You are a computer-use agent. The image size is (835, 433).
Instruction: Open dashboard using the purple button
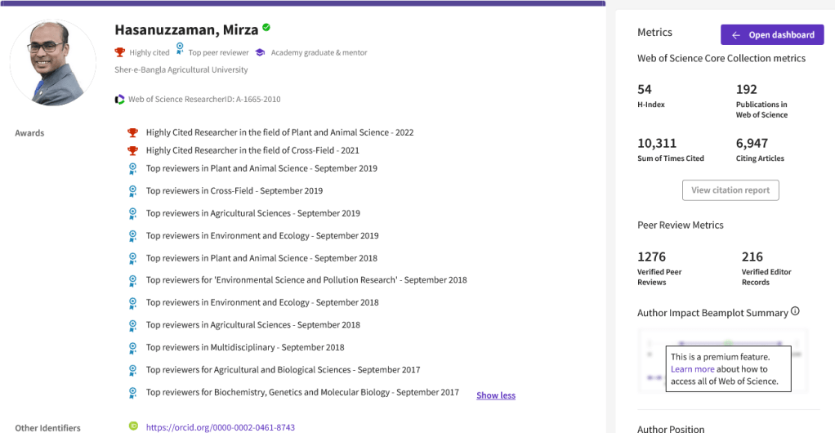[772, 35]
